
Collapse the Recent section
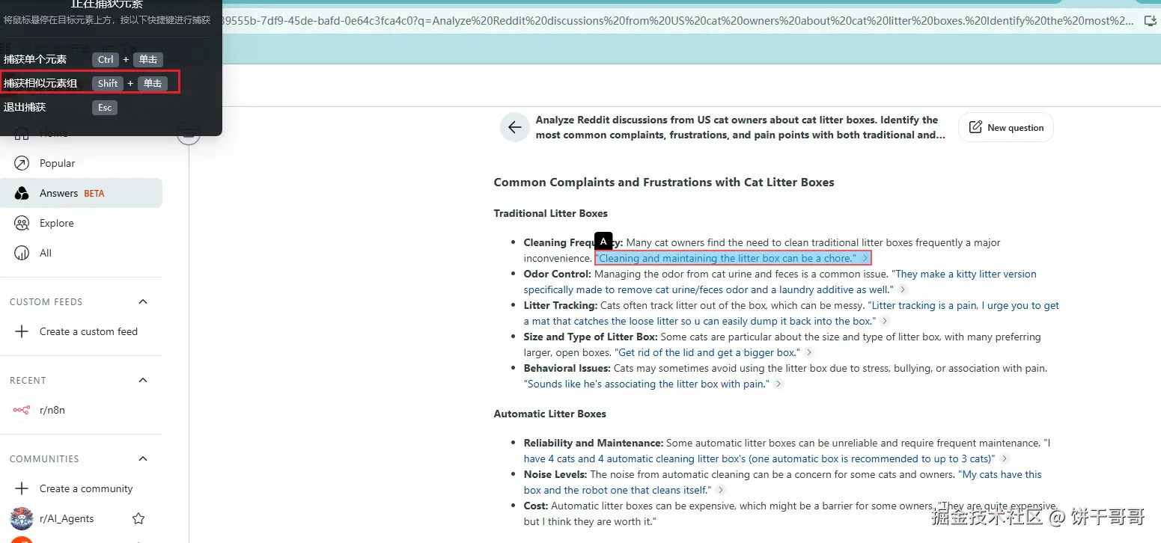click(143, 380)
